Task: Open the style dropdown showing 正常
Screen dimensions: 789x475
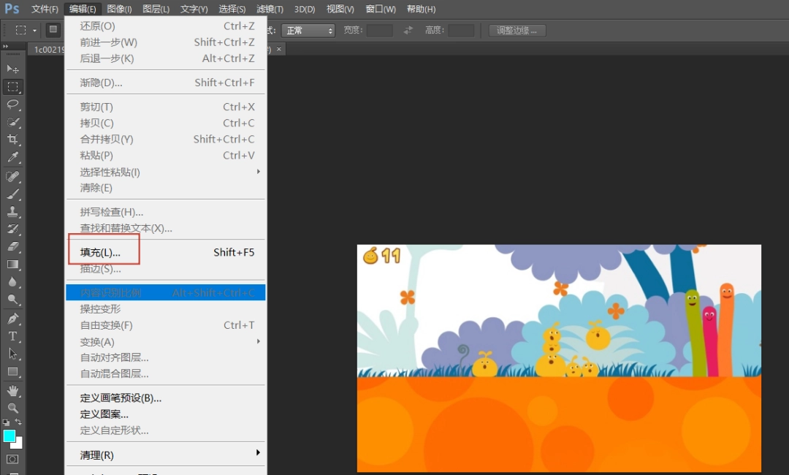Action: coord(309,31)
